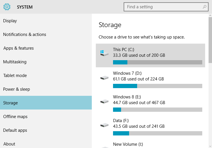Select the This PC (C:) drive icon
212x148 pixels.
tap(104, 53)
